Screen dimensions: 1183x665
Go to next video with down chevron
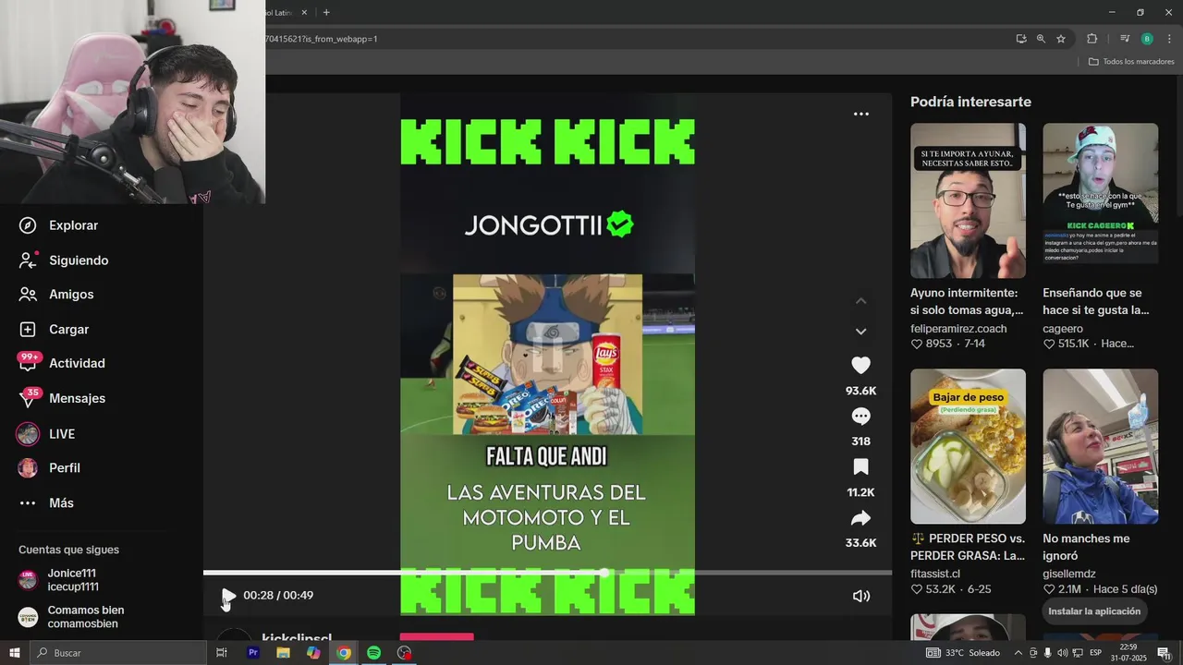860,332
